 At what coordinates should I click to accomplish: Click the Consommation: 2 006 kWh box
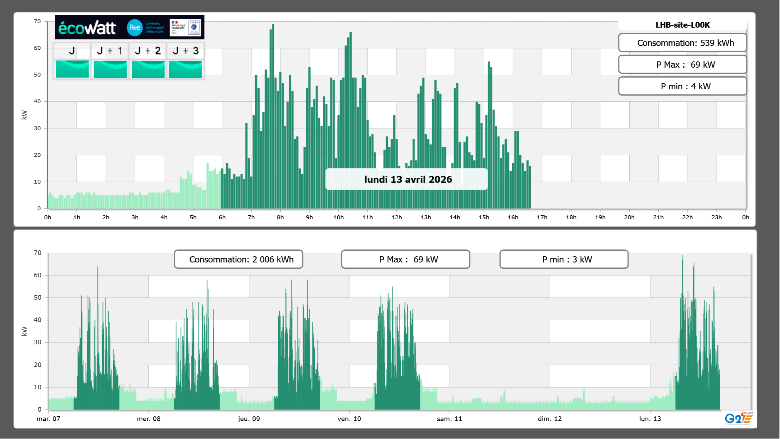click(x=239, y=259)
